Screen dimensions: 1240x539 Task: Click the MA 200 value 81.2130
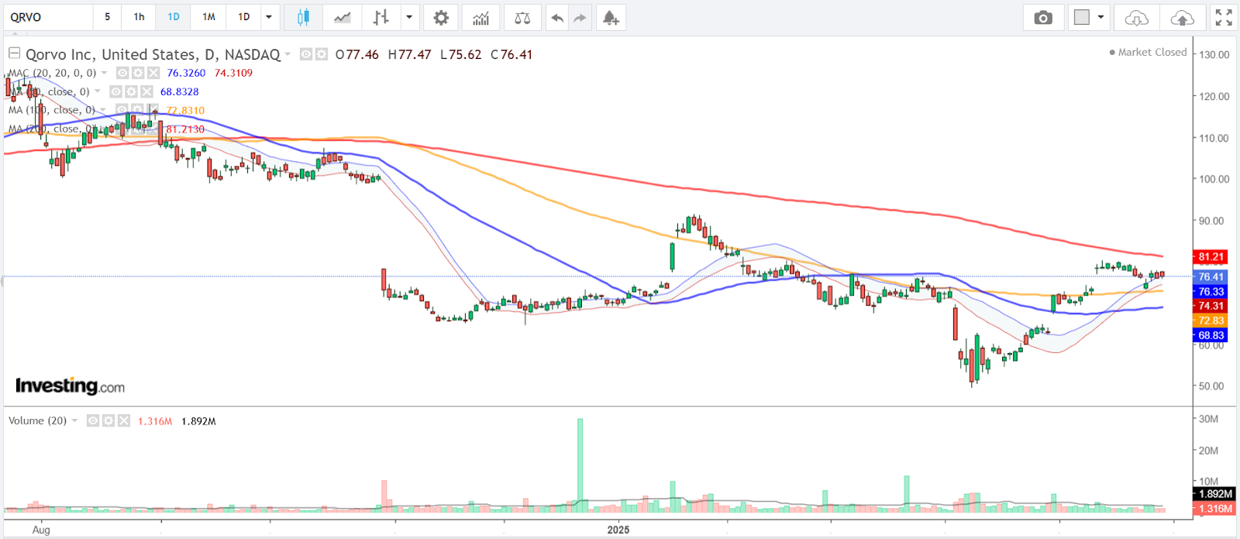(x=185, y=129)
